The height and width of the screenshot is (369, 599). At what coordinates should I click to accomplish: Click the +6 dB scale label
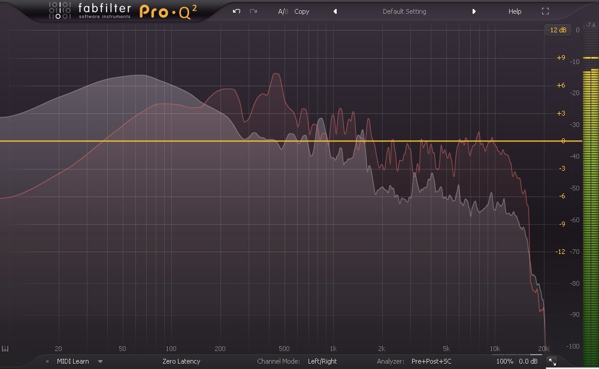click(x=561, y=85)
